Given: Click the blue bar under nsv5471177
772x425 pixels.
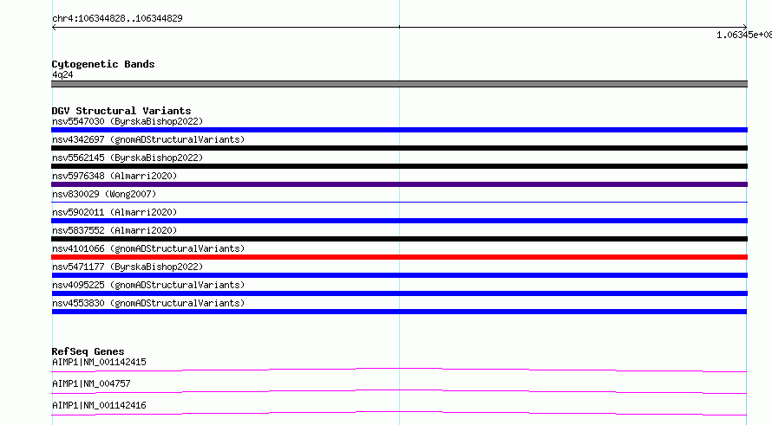Looking at the screenshot, I should coord(399,275).
